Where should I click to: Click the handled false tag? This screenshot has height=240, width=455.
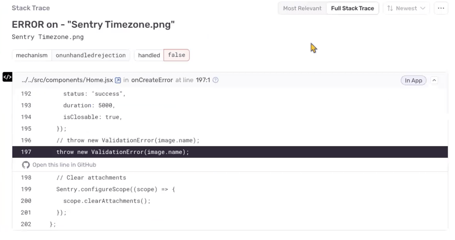pyautogui.click(x=176, y=55)
